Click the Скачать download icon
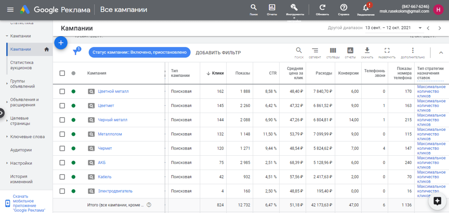Viewport: 449px width, 213px height. click(x=367, y=51)
